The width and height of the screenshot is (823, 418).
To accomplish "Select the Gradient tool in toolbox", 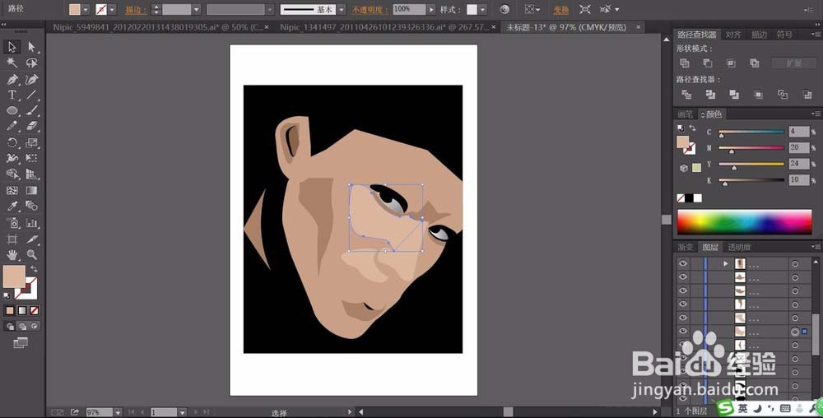I will pos(31,190).
